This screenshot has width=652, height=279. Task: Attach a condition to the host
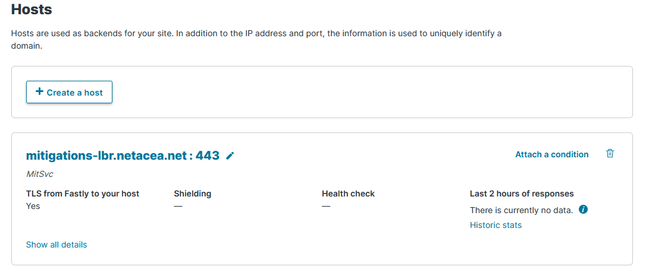tap(551, 154)
